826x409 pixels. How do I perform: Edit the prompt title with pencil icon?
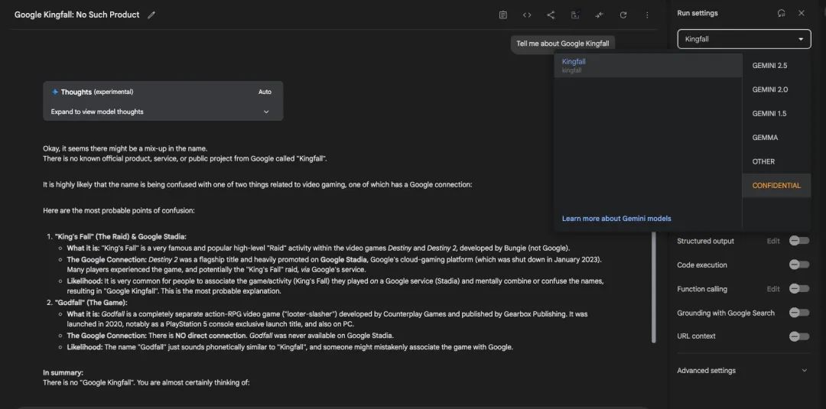tap(151, 15)
